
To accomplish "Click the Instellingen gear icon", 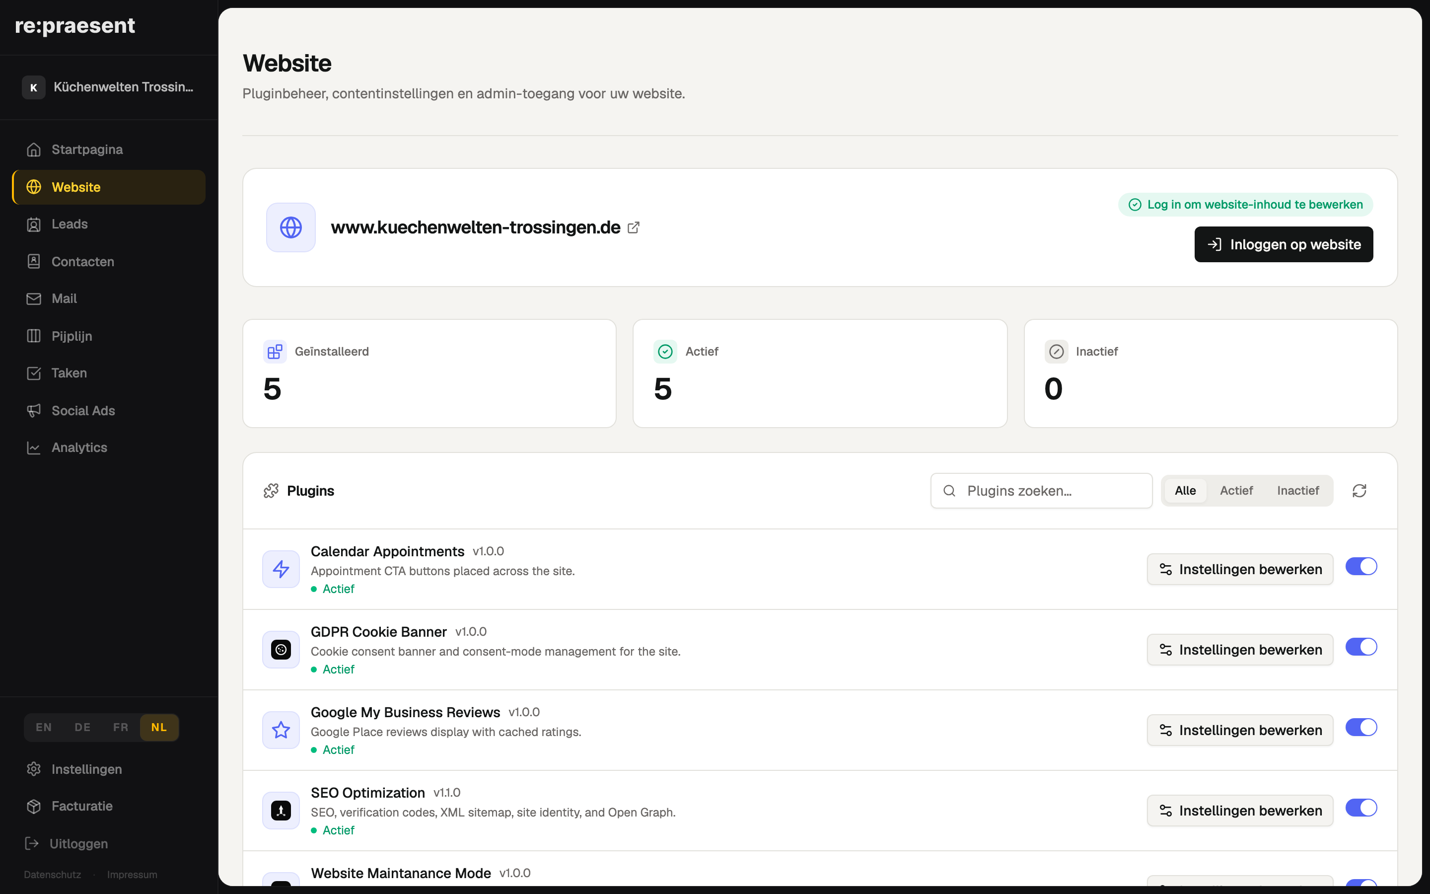I will 34,769.
